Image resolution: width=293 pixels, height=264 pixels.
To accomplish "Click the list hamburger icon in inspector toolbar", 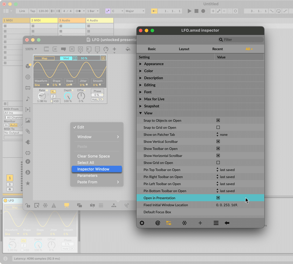I will point(216,223).
